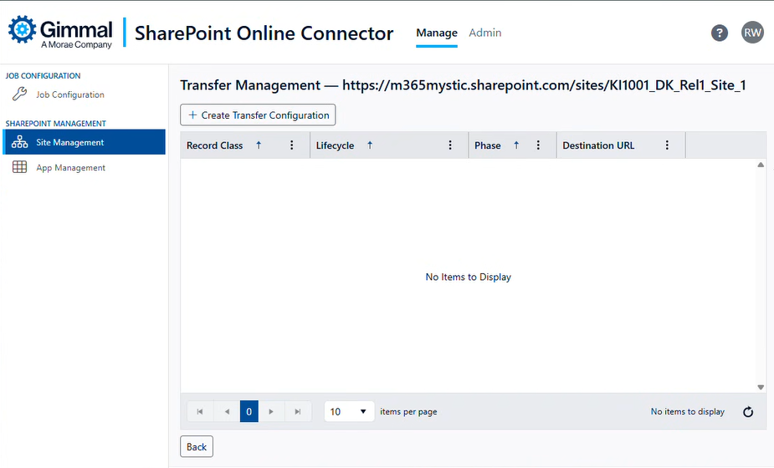Open the RW user avatar menu

(x=752, y=33)
